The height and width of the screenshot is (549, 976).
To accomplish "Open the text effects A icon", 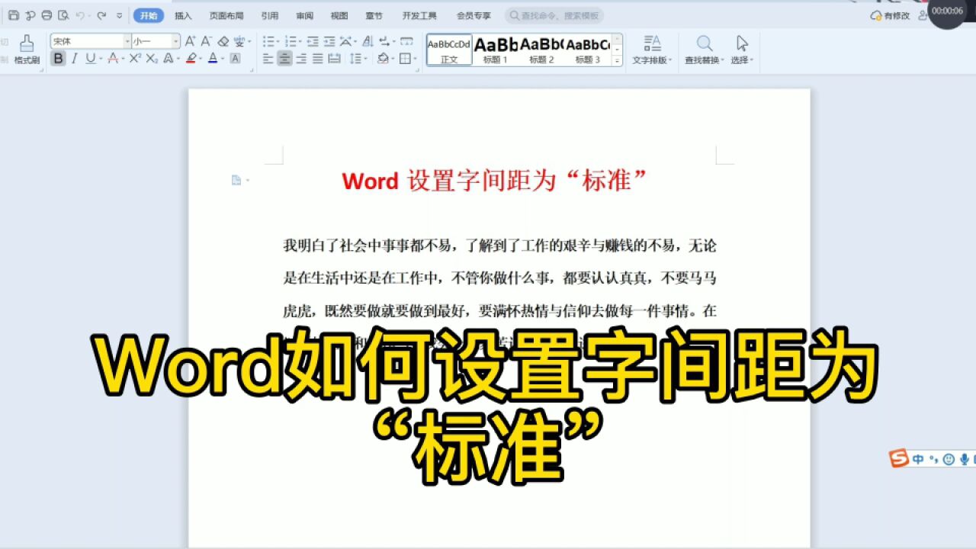I will (x=169, y=59).
